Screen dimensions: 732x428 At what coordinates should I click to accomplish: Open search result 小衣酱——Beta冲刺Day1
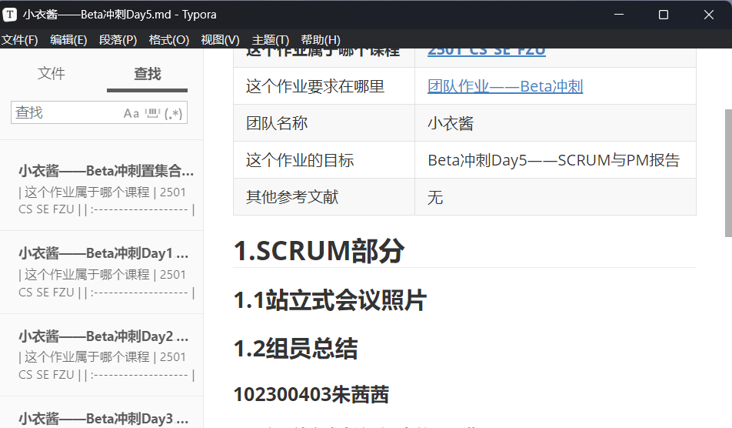click(x=101, y=272)
